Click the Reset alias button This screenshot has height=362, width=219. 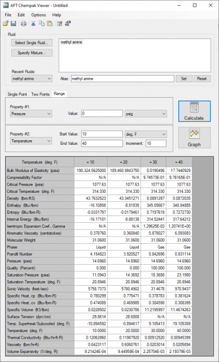(x=202, y=79)
